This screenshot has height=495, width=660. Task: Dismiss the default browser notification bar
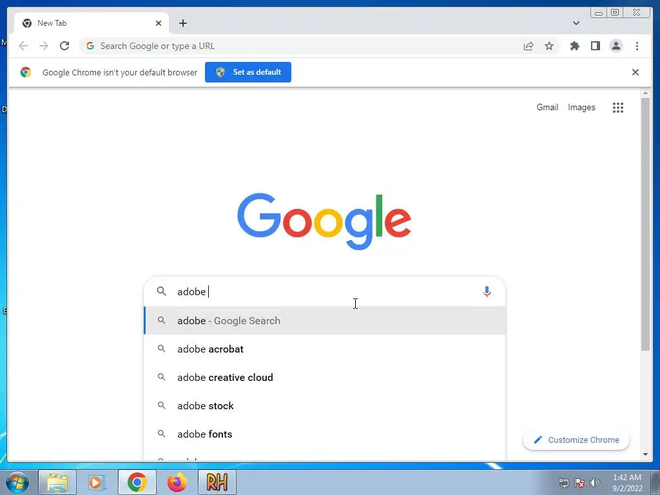[x=636, y=72]
